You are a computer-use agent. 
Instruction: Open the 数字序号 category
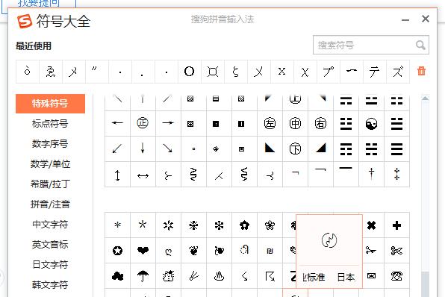(x=50, y=144)
